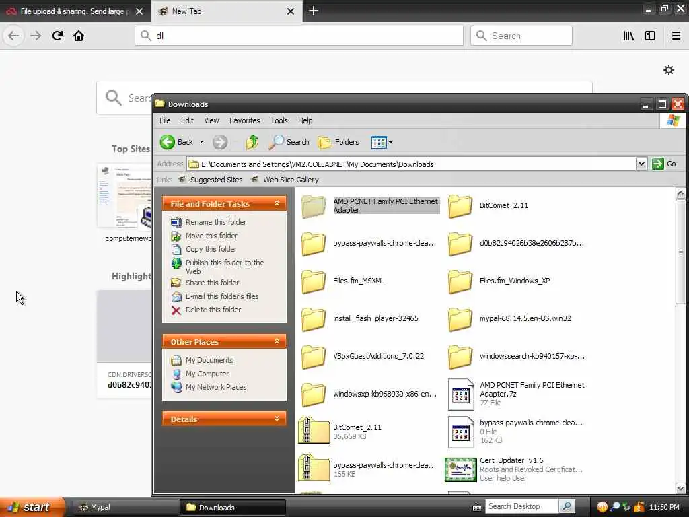Collapse Other Places panel
This screenshot has width=689, height=517.
coord(277,341)
